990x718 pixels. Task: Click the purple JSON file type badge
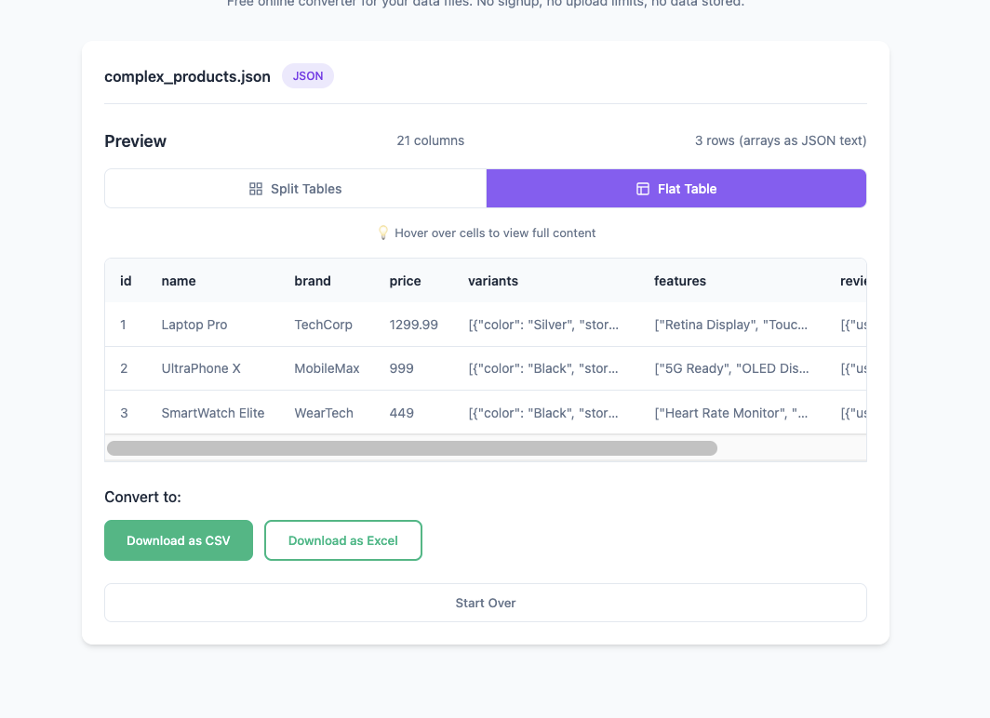tap(307, 75)
